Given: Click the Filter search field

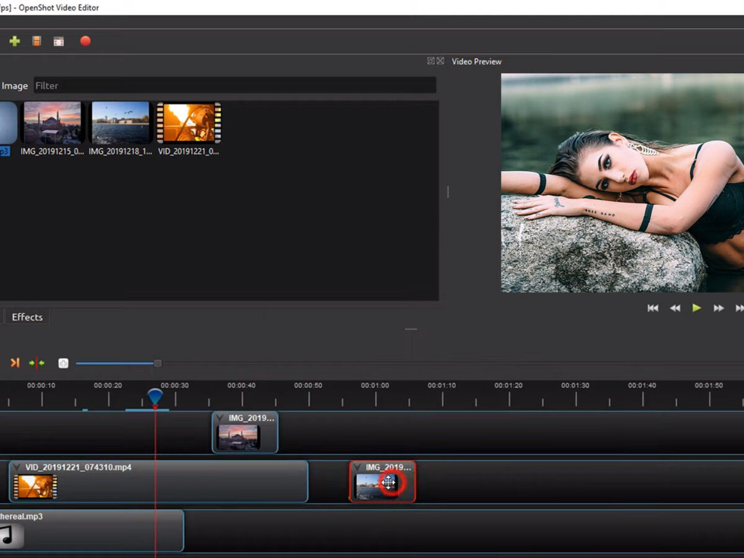Looking at the screenshot, I should click(x=234, y=86).
